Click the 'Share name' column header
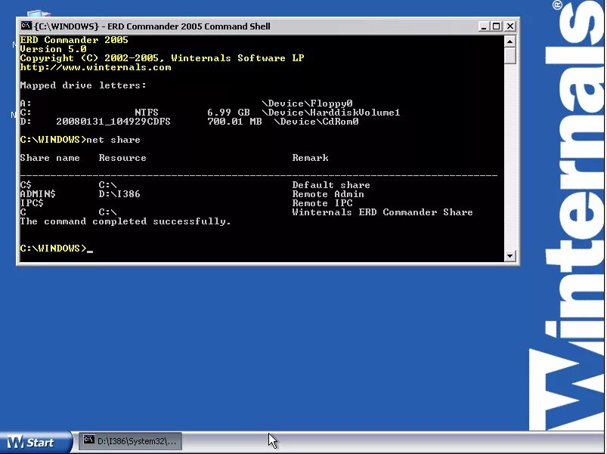The width and height of the screenshot is (607, 454). pos(50,158)
